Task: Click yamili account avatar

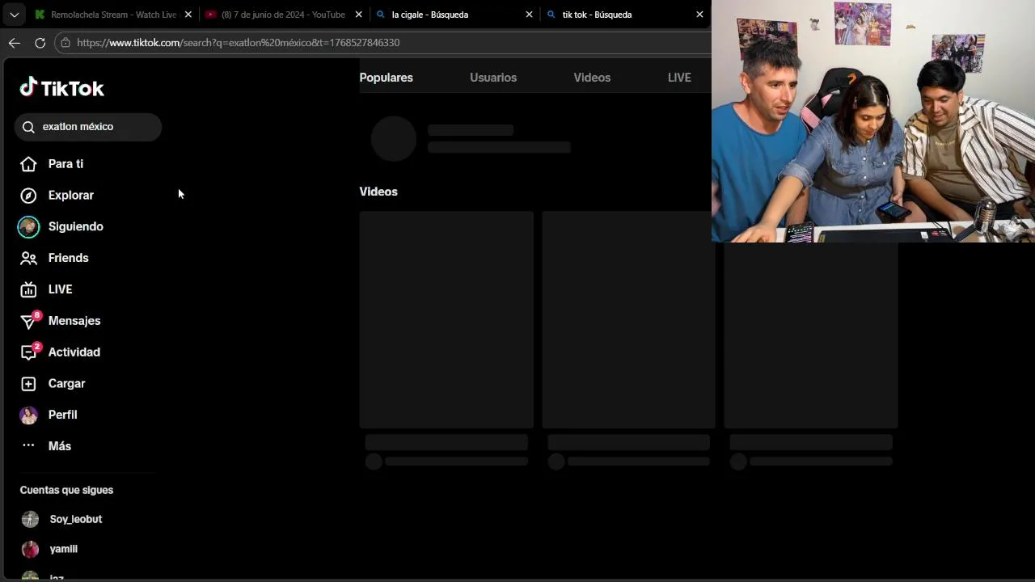Action: pyautogui.click(x=30, y=550)
